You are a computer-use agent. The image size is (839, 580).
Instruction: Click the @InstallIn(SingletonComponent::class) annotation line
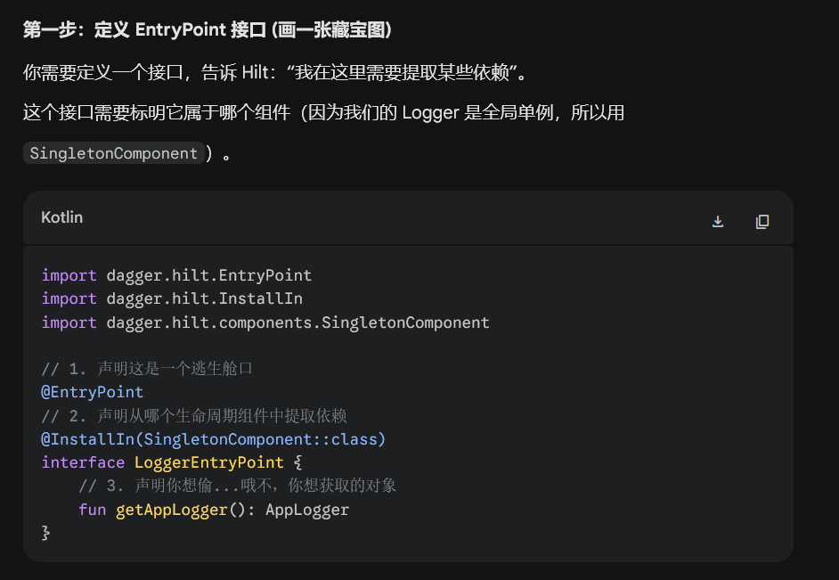(x=213, y=439)
